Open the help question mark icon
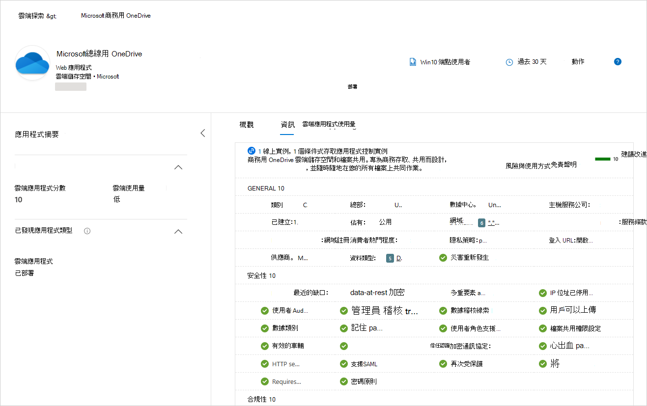This screenshot has height=406, width=647. click(618, 62)
